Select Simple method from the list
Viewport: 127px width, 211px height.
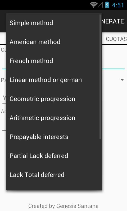click(x=54, y=23)
